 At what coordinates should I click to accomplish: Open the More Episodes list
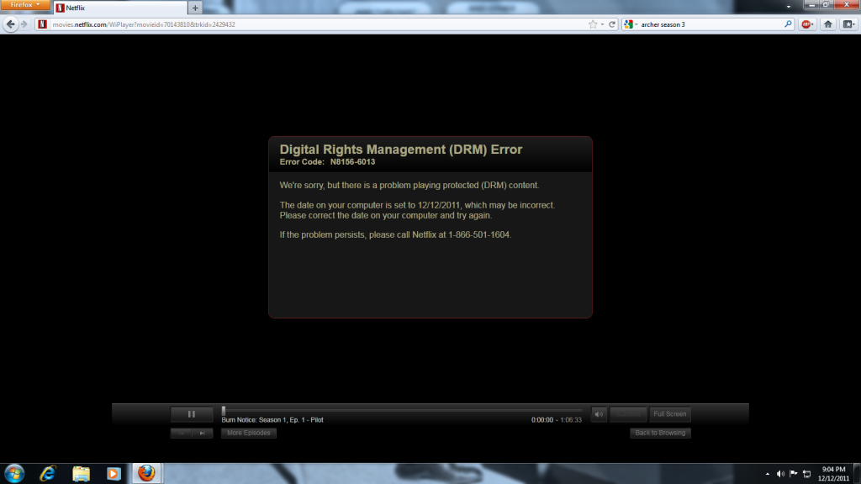coord(249,433)
